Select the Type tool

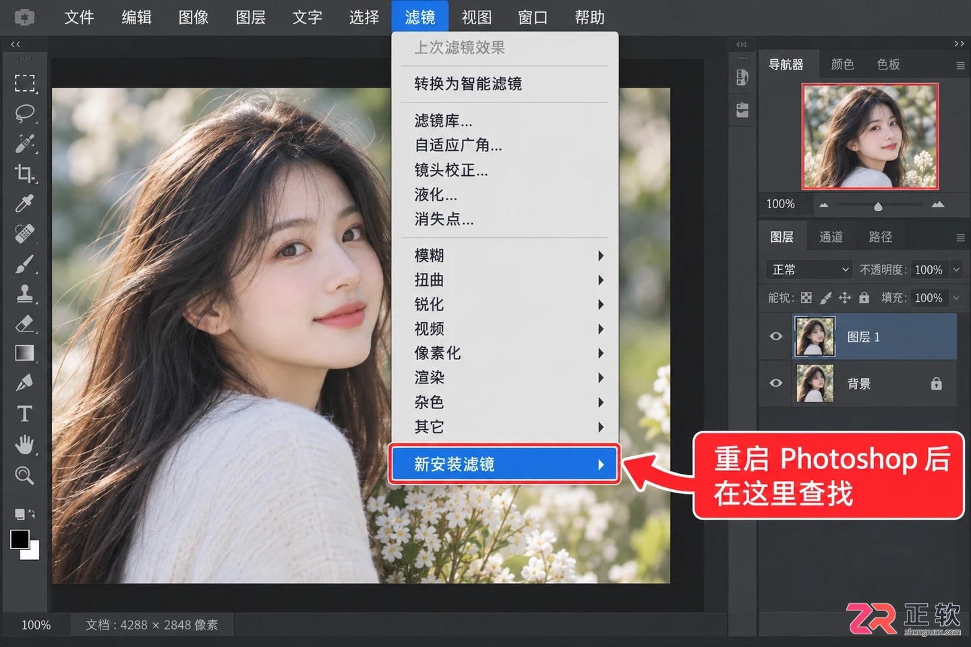coord(25,413)
